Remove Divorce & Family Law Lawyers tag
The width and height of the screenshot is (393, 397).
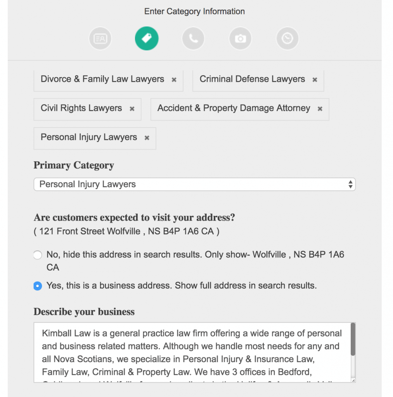coord(174,80)
